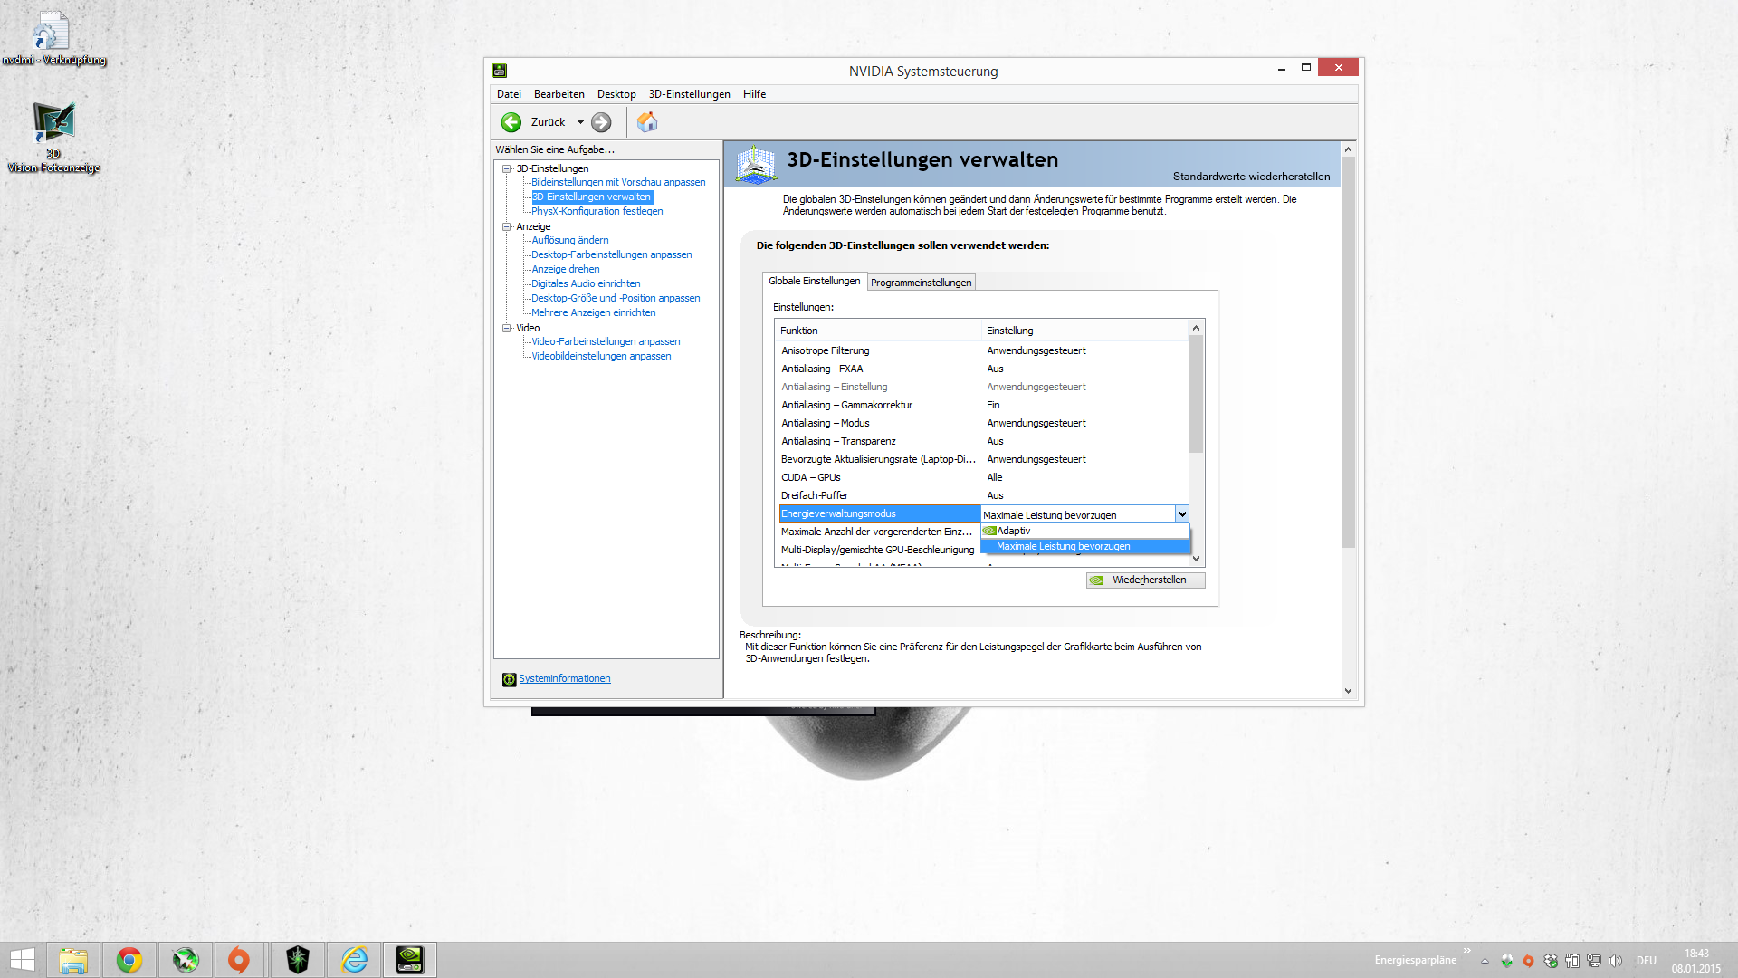Choose Maximale Leistung bevorzugen in dropdown list
This screenshot has width=1738, height=978.
[x=1084, y=546]
